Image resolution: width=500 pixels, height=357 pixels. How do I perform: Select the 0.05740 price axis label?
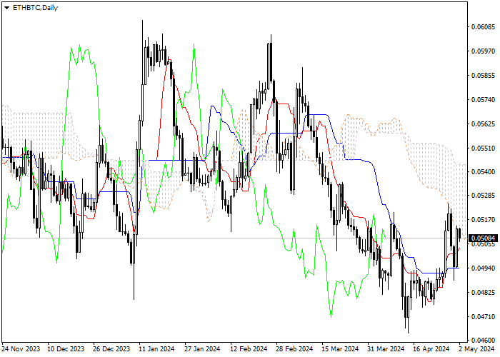tap(483, 100)
